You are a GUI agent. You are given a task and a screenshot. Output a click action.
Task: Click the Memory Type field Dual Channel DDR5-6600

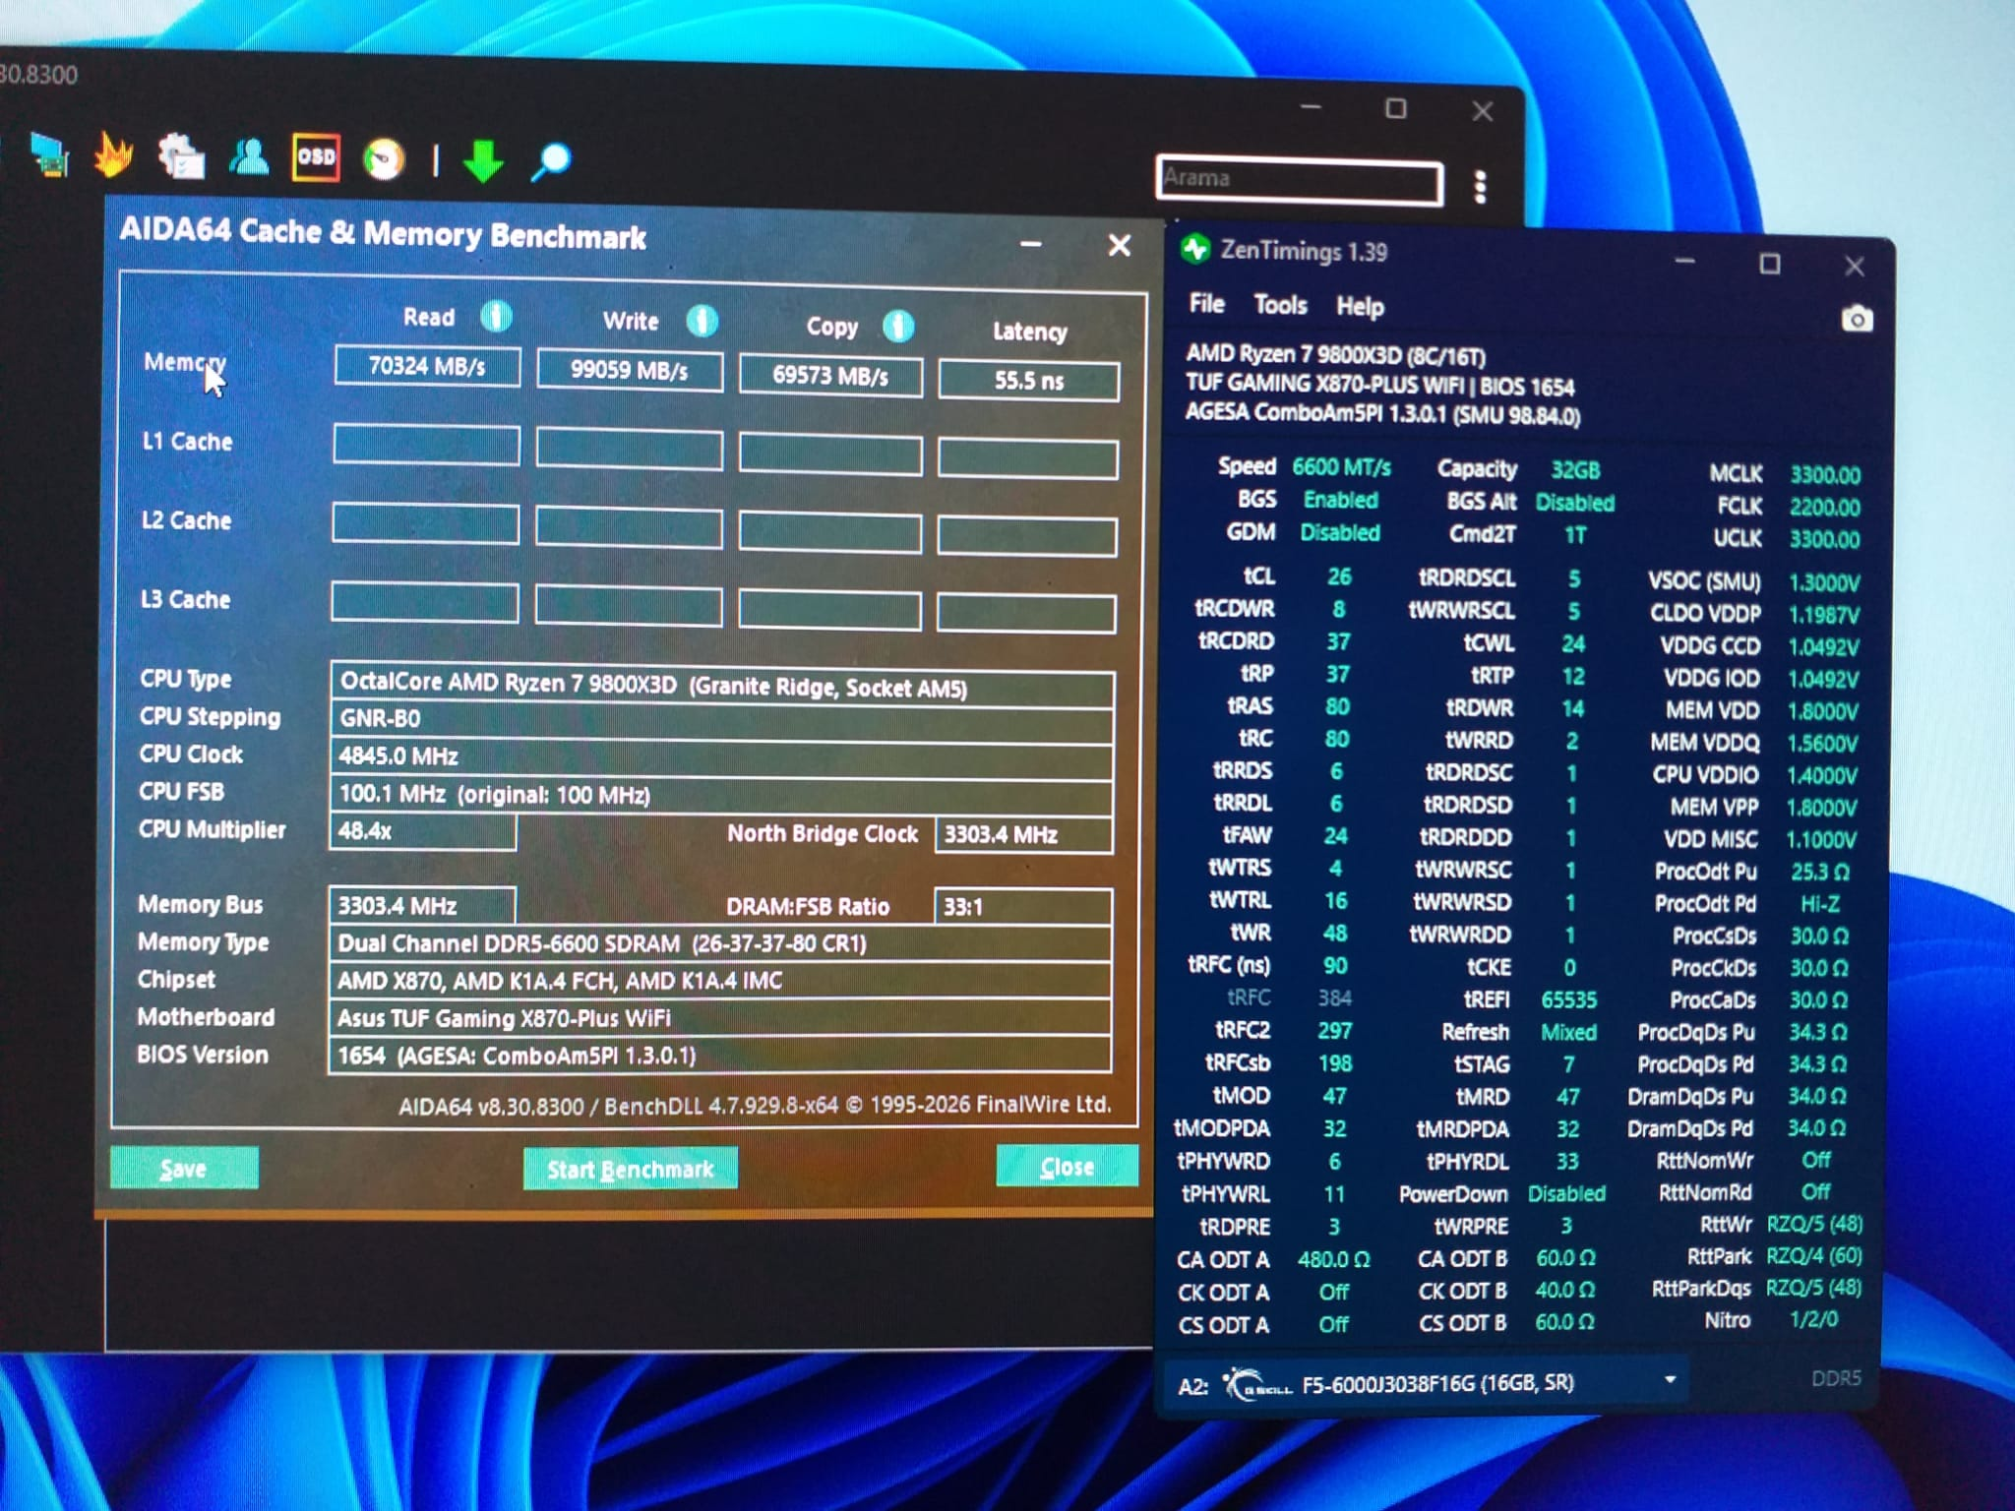point(720,943)
